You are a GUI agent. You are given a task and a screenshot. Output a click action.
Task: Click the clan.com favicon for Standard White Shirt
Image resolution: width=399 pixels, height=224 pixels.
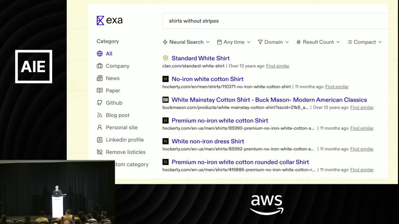166,58
